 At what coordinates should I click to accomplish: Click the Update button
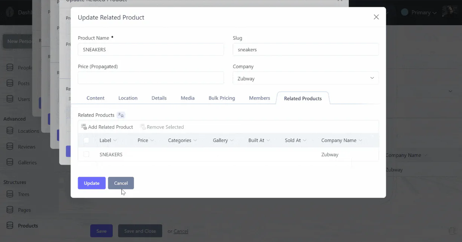pyautogui.click(x=92, y=183)
